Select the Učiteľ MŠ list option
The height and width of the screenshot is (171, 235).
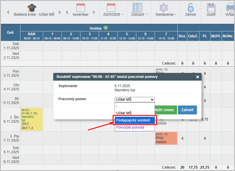pos(124,113)
